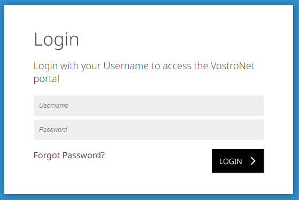Click the word Username in the subtitle sentence
Viewport: 299px width, 200px height.
click(126, 66)
